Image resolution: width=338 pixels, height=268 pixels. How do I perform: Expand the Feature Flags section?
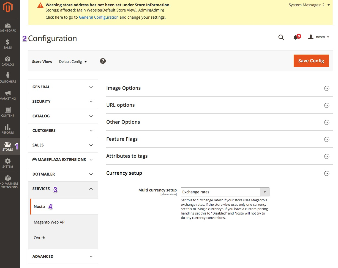(219, 139)
